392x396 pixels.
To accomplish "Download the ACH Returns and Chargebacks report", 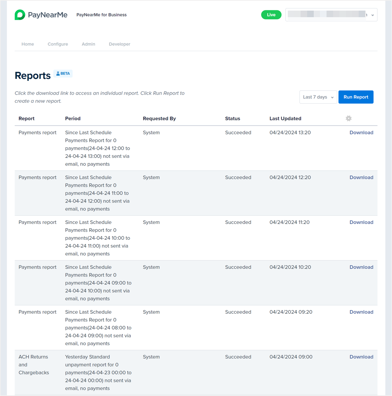I will click(361, 357).
